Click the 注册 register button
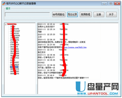 pos(99,14)
